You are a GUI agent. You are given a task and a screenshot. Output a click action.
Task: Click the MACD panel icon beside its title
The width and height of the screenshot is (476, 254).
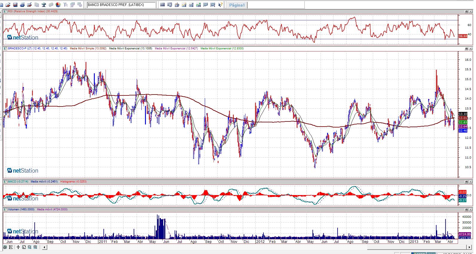pos(5,181)
